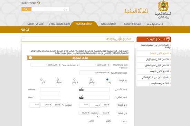Select توأمان birth type radio
This screenshot has width=190, height=126.
pyautogui.click(x=91, y=79)
